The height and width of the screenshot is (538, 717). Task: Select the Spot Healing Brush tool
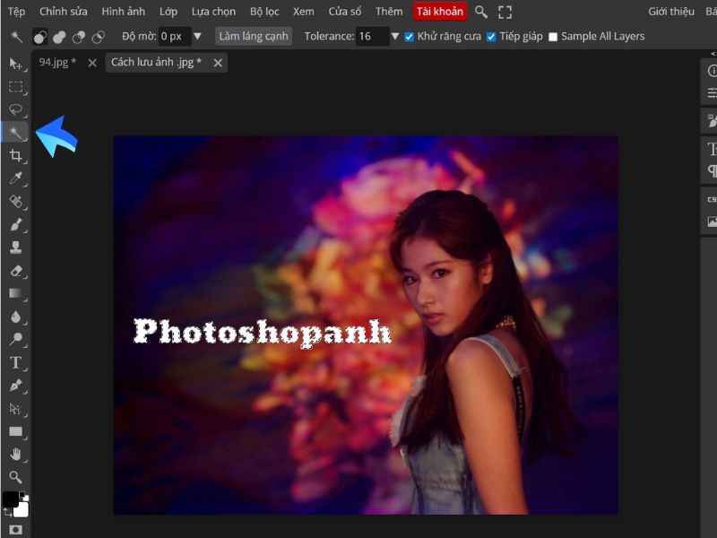[x=15, y=201]
